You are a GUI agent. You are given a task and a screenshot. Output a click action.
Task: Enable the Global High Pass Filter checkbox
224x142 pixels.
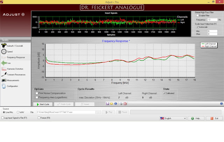[197, 15]
